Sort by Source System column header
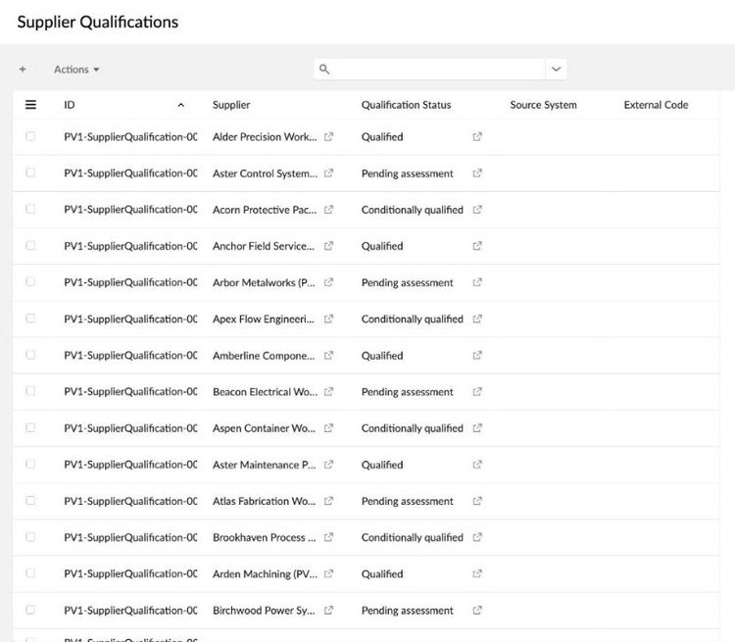The height and width of the screenshot is (642, 735). click(543, 105)
